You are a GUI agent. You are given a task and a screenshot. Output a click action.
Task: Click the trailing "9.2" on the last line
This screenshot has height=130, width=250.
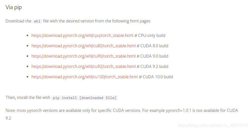pyautogui.click(x=8, y=118)
